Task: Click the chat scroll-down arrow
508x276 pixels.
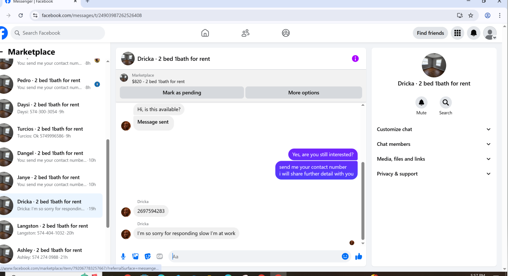Action: [x=363, y=243]
